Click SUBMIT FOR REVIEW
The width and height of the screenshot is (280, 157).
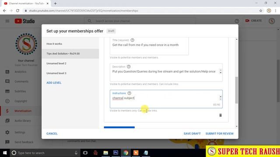tap(220, 133)
